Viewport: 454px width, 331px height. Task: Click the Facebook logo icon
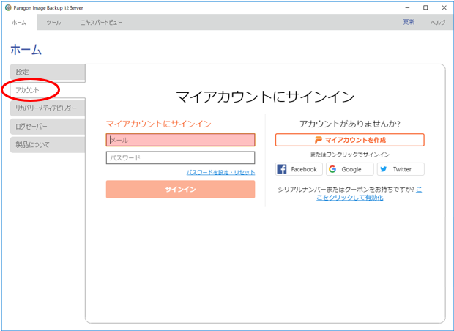[x=282, y=169]
